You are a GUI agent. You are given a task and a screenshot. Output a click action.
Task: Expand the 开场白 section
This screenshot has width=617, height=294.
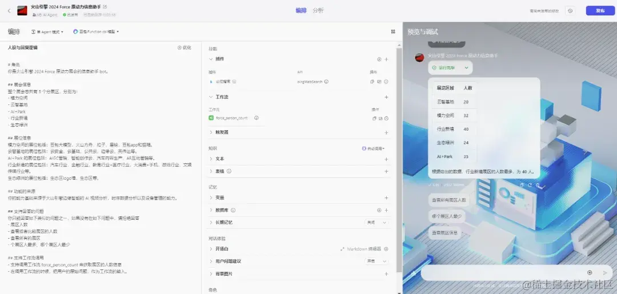tap(211, 249)
